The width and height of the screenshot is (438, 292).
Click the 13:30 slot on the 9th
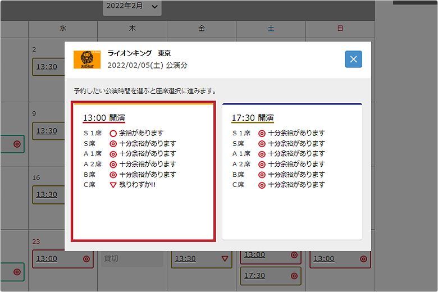tap(48, 131)
